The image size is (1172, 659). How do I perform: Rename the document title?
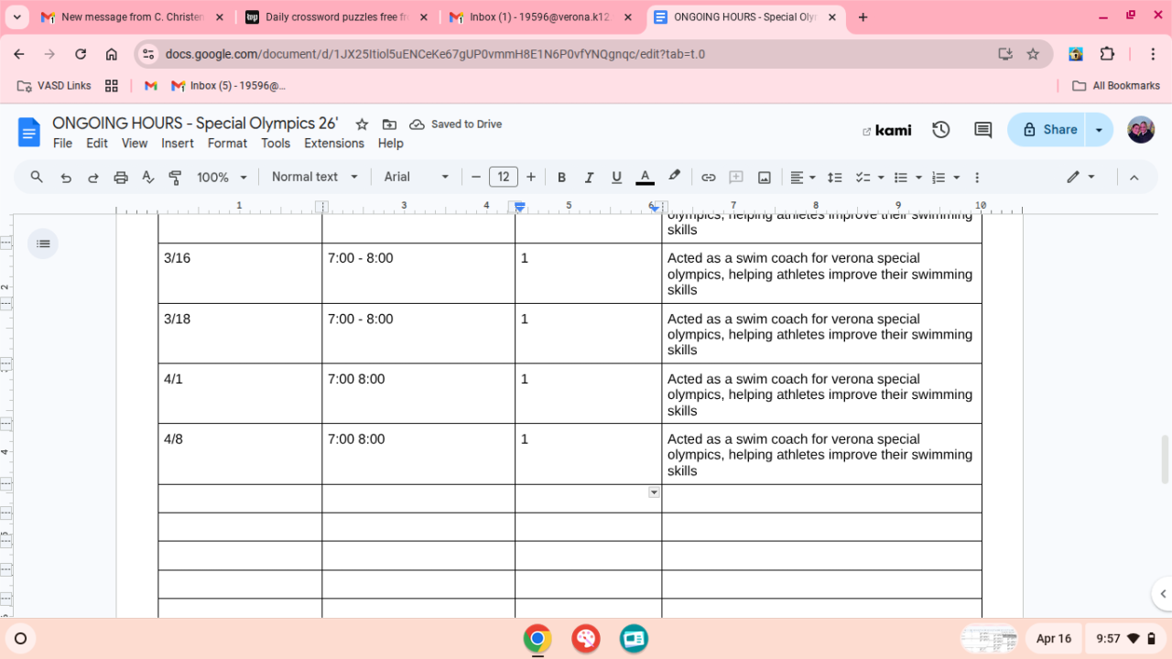click(x=195, y=124)
